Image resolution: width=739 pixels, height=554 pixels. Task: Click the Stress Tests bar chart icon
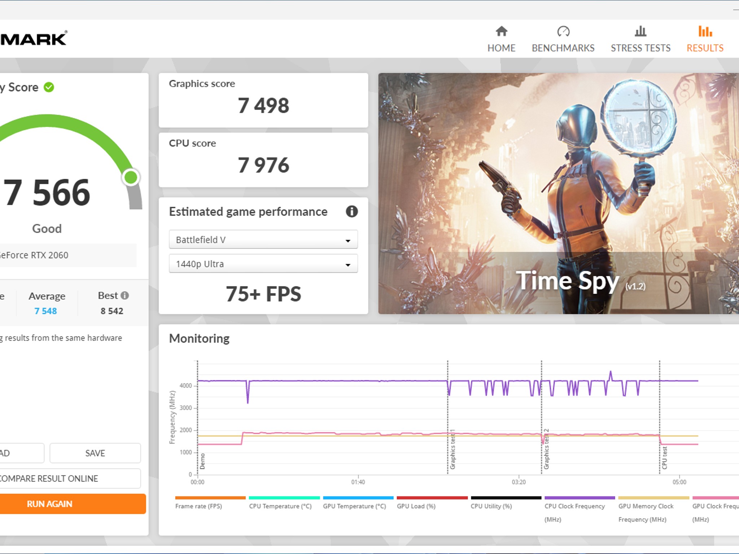640,31
